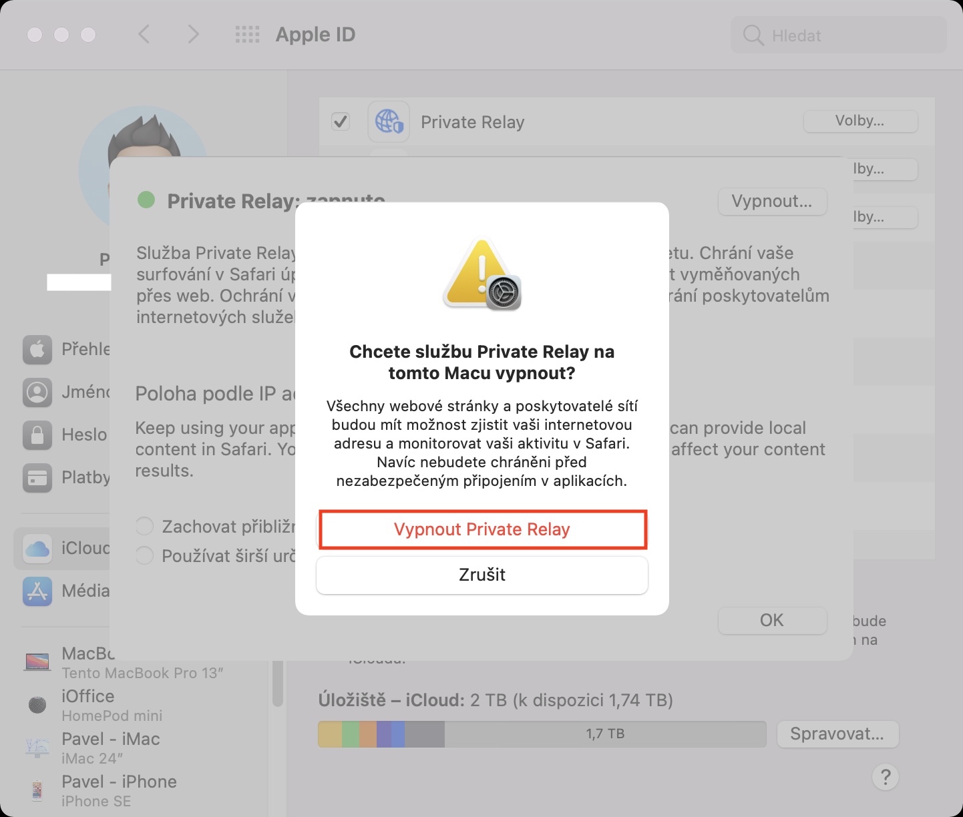Go forward with the right chevron
This screenshot has width=963, height=817.
(193, 34)
